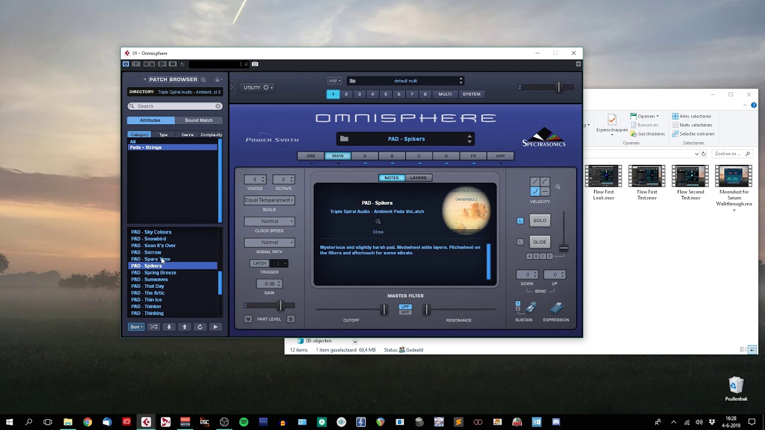Image resolution: width=765 pixels, height=430 pixels.
Task: Toggle the Glide L lock button
Action: [x=520, y=242]
